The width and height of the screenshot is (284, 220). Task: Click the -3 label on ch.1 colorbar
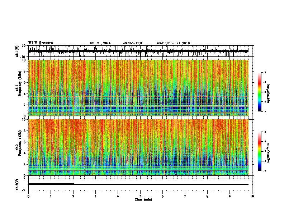pyautogui.click(x=265, y=72)
